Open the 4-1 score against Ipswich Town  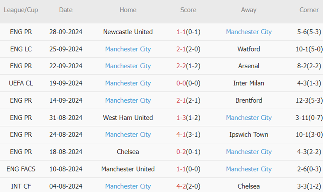tap(181, 135)
